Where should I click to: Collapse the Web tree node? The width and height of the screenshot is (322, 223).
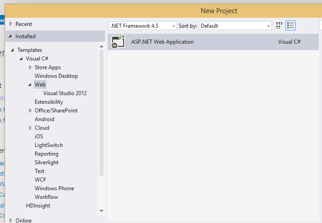[30, 85]
